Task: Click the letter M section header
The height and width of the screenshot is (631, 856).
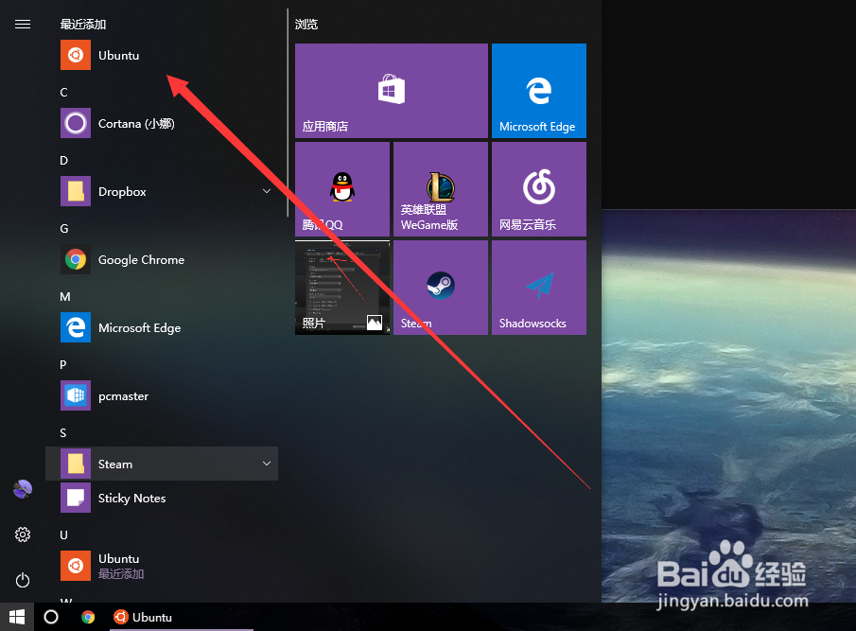Action: click(65, 296)
